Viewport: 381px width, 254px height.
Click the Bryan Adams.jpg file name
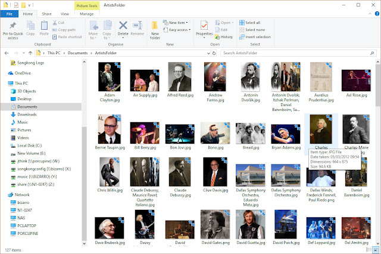tap(286, 147)
